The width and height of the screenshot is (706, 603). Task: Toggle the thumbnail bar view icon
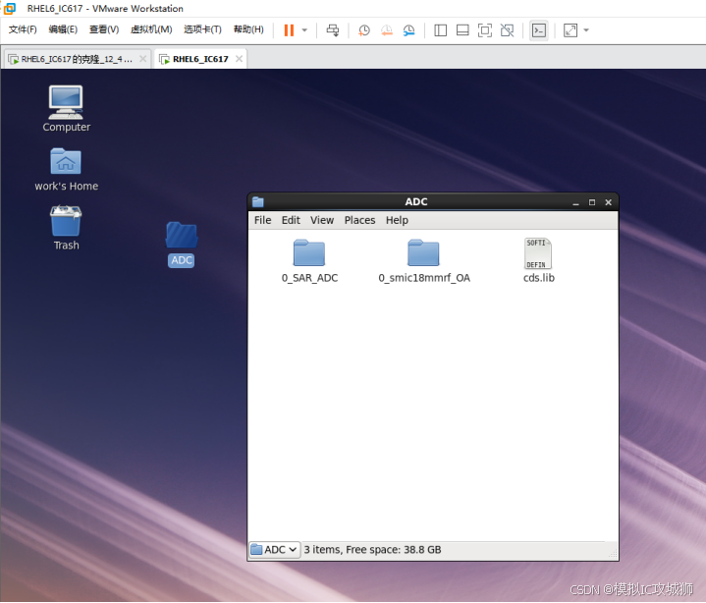point(462,30)
